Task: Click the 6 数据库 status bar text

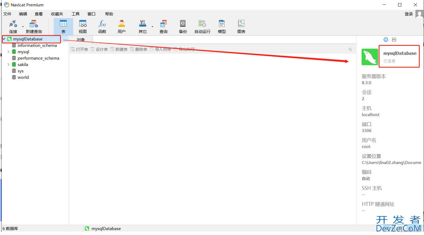Action: click(x=10, y=229)
